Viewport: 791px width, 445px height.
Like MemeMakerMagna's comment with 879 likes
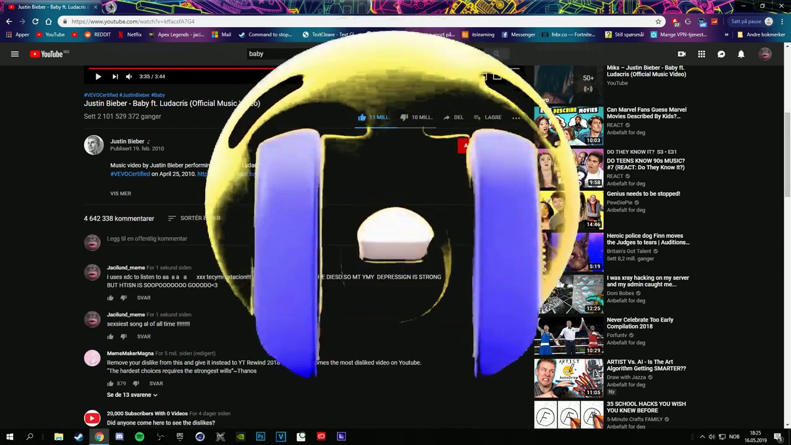coord(111,384)
